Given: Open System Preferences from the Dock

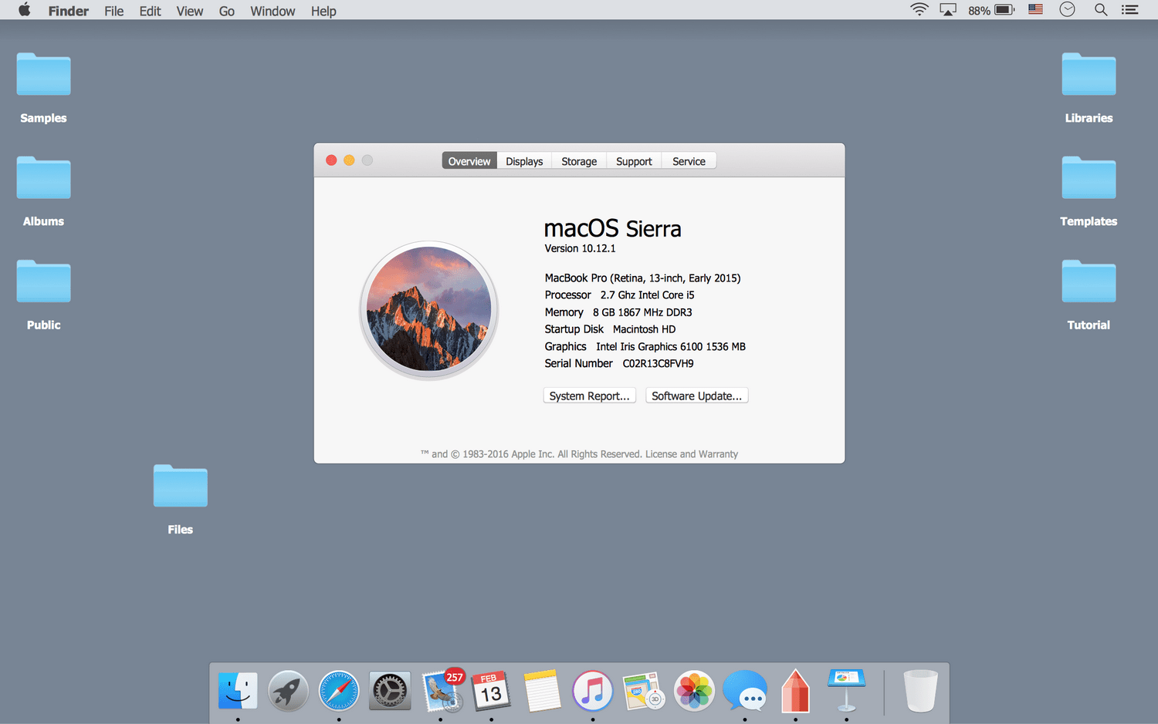Looking at the screenshot, I should click(390, 691).
